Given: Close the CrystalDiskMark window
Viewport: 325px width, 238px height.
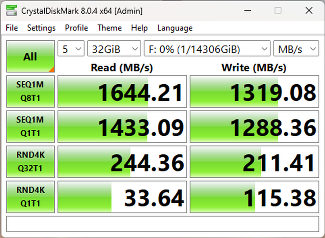Looking at the screenshot, I should 309,10.
